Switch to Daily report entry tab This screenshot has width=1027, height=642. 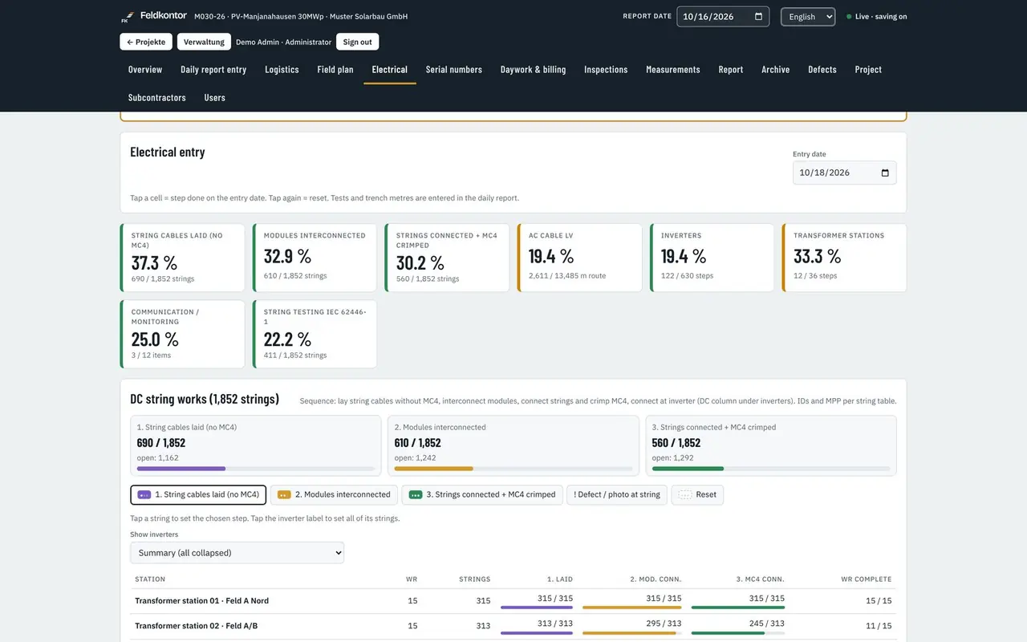tap(213, 70)
